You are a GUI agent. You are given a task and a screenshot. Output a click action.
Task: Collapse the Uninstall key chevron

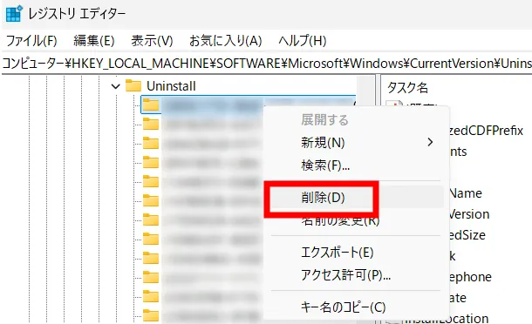point(116,86)
